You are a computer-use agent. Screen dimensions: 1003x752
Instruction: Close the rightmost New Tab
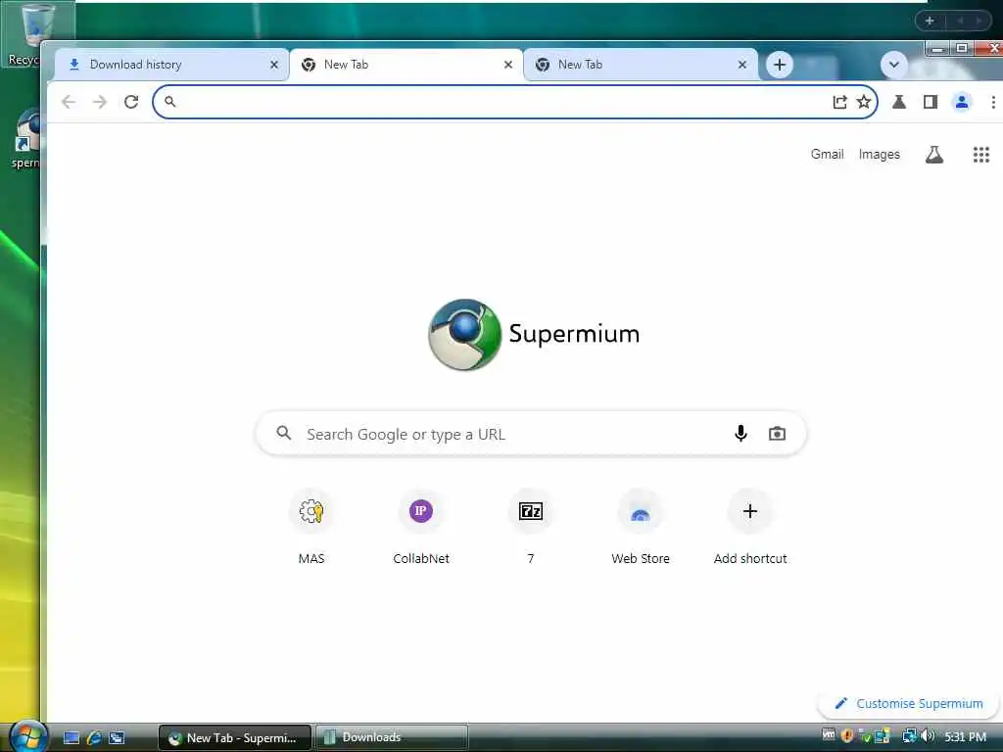[742, 65]
